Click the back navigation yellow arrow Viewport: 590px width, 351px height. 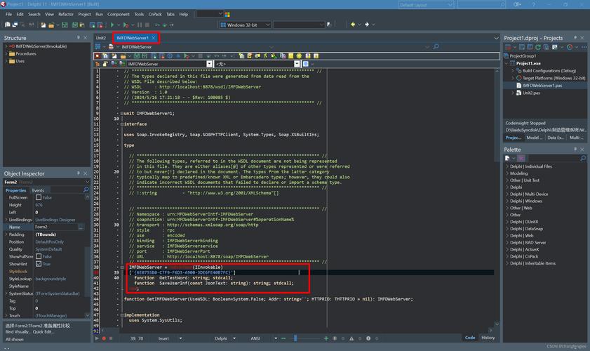(353, 25)
